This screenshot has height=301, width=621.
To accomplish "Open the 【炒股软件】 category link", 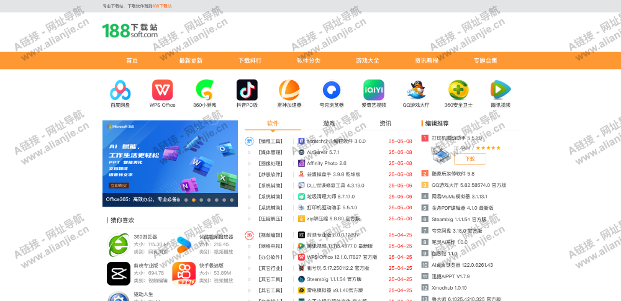I will pyautogui.click(x=271, y=174).
